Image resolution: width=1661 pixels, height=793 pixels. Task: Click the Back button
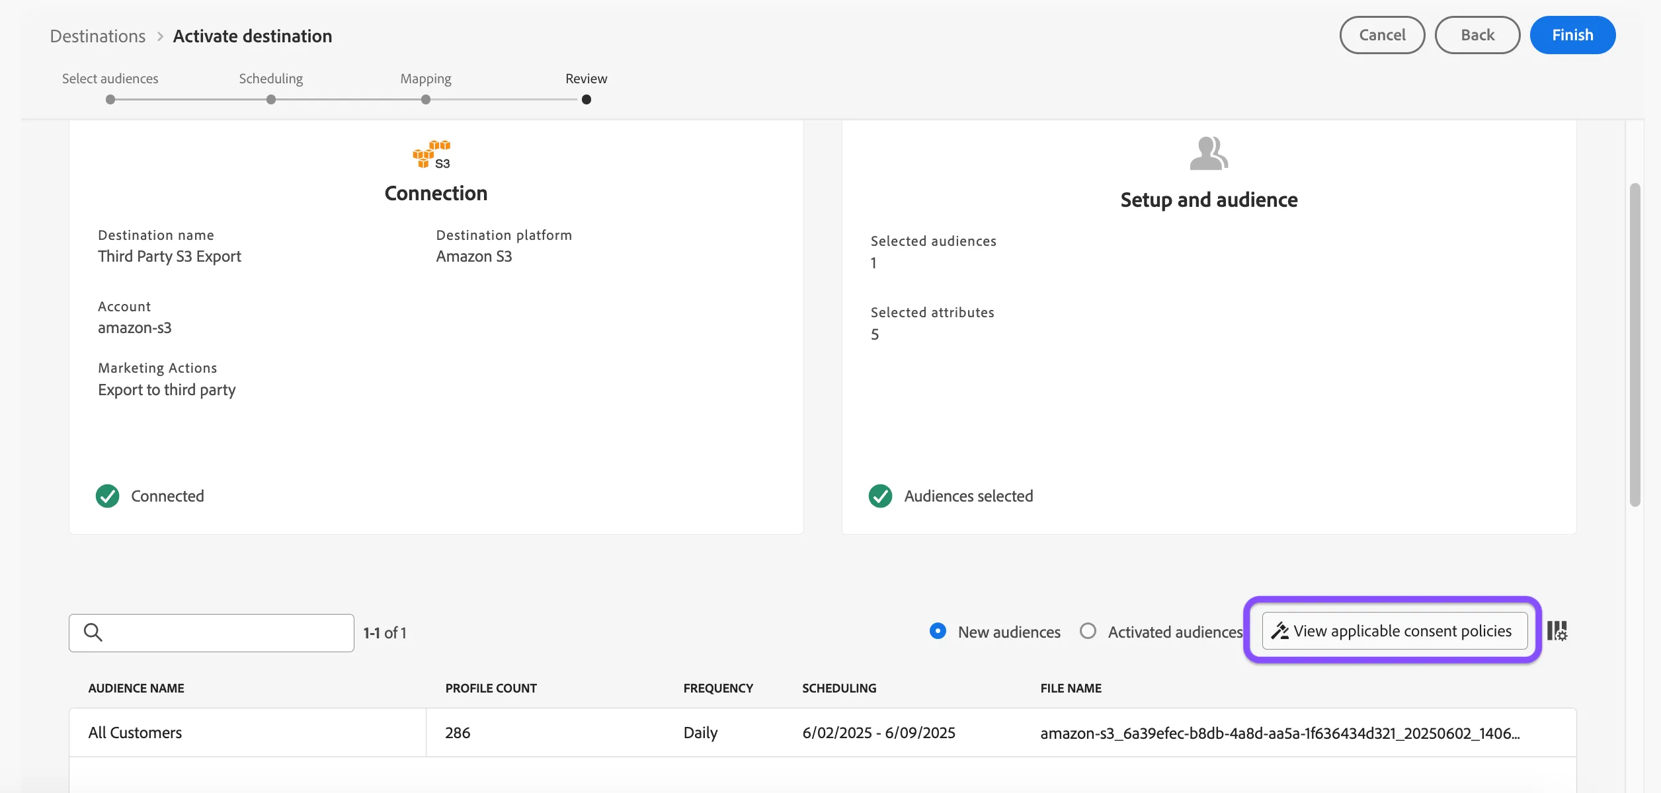(x=1477, y=35)
